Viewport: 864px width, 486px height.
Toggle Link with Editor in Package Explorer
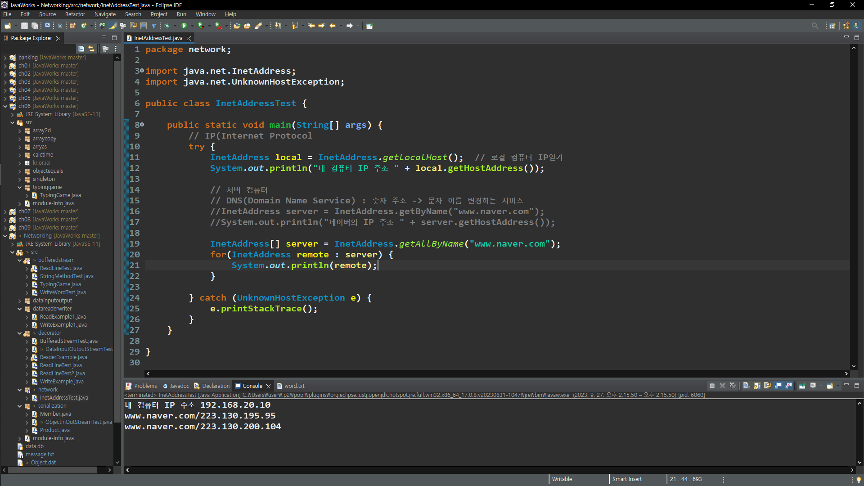coord(91,49)
